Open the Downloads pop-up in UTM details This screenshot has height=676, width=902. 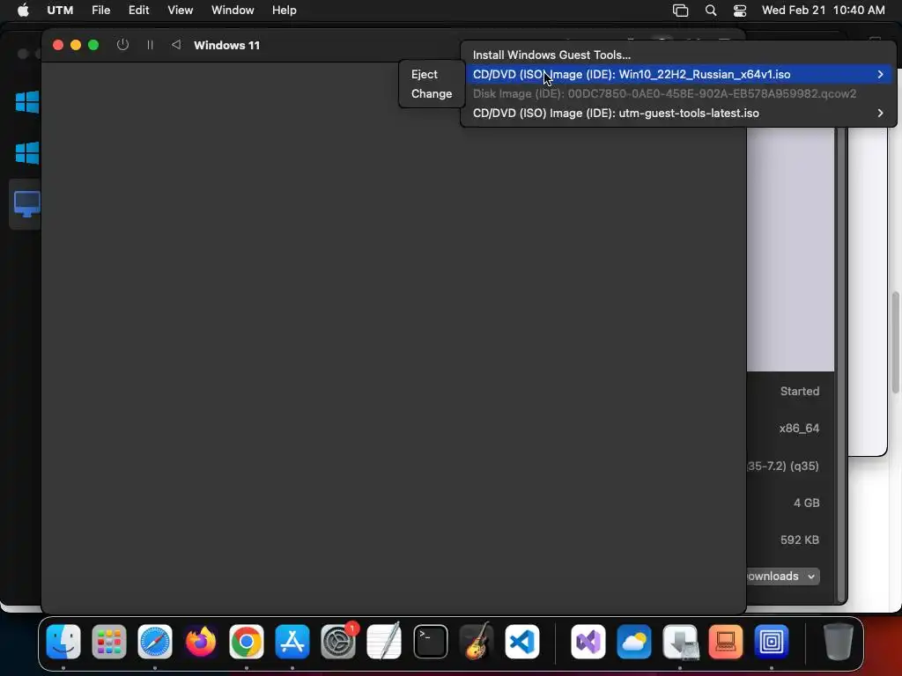tap(782, 576)
